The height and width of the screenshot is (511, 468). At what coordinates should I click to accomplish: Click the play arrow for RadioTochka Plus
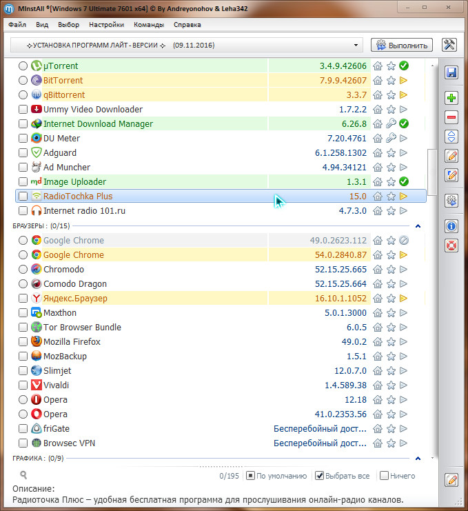(x=403, y=196)
